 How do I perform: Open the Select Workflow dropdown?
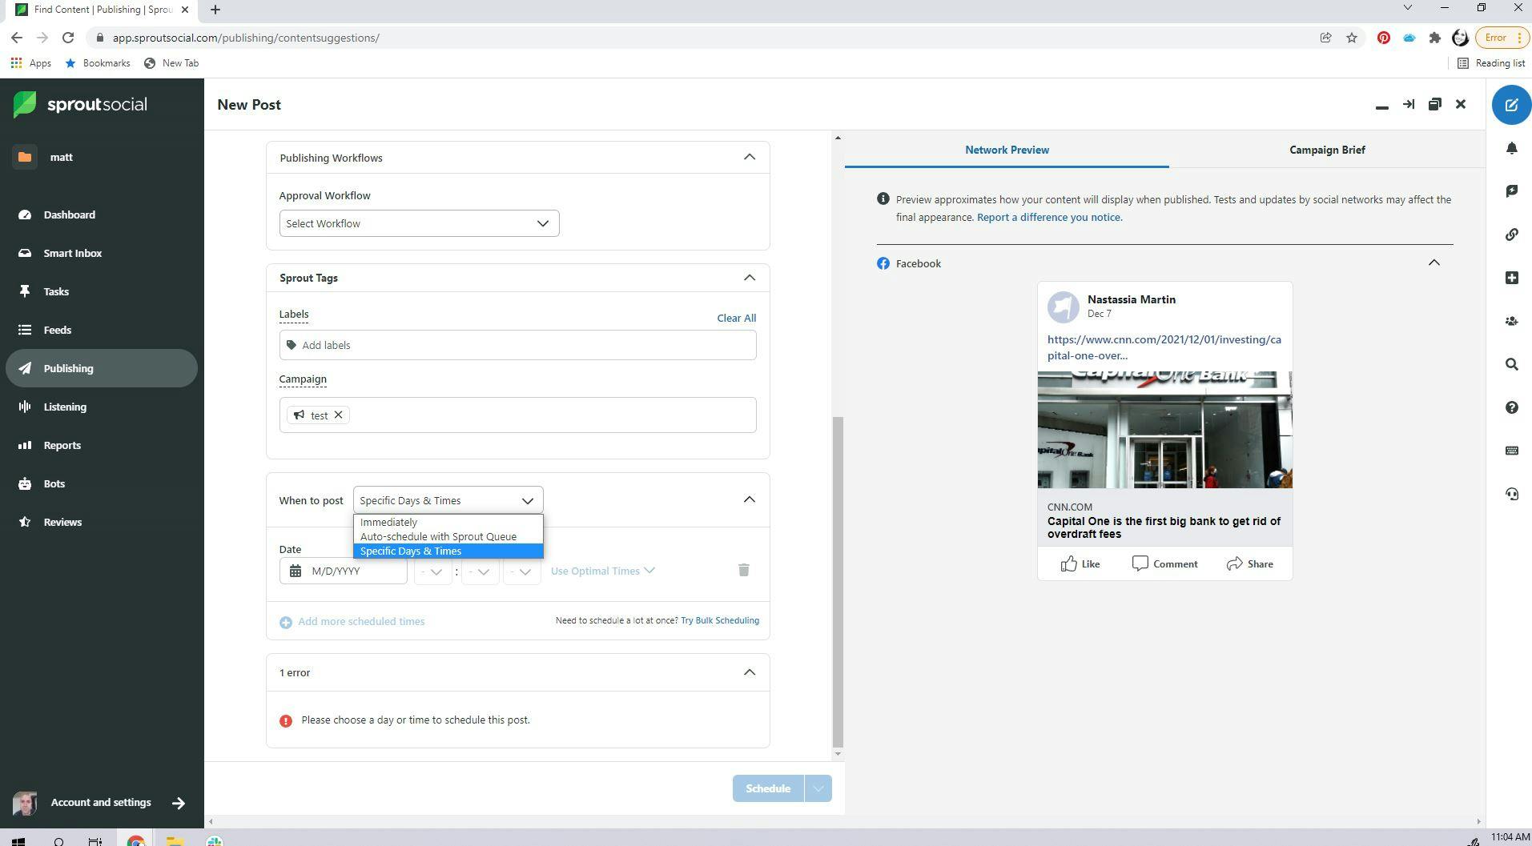(419, 223)
